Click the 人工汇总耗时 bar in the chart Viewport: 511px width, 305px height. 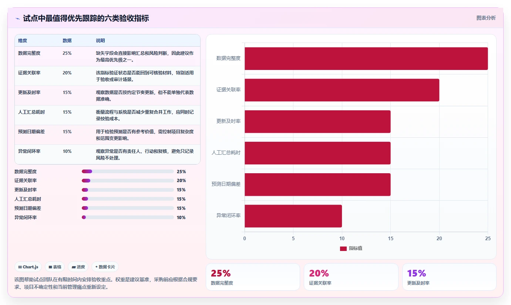point(317,153)
